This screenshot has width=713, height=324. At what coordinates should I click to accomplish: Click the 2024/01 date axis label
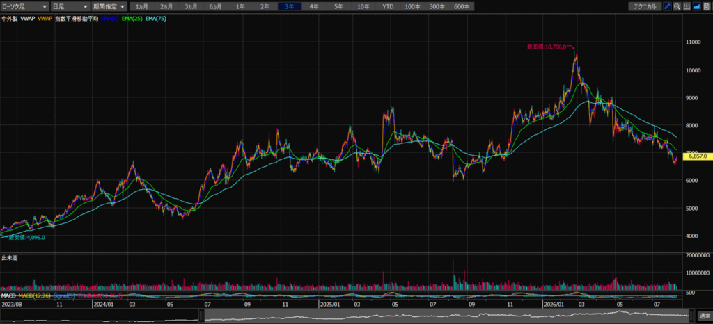[x=103, y=305]
